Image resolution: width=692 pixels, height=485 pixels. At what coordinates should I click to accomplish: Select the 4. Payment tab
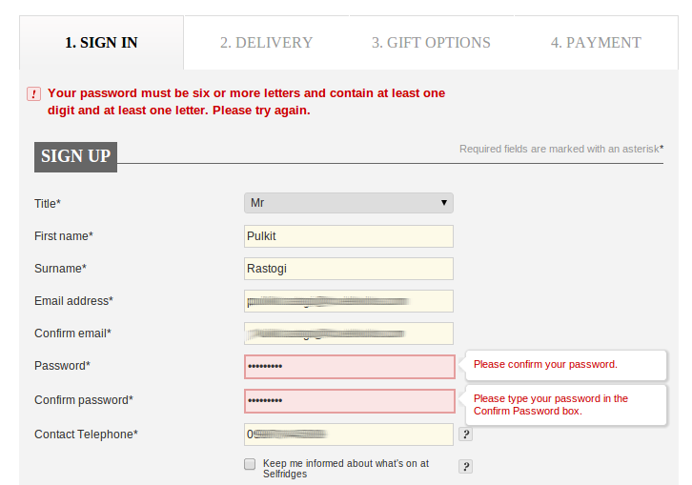[x=596, y=43]
